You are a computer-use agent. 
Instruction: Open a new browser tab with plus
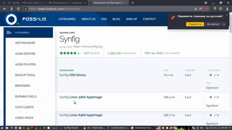133,3
